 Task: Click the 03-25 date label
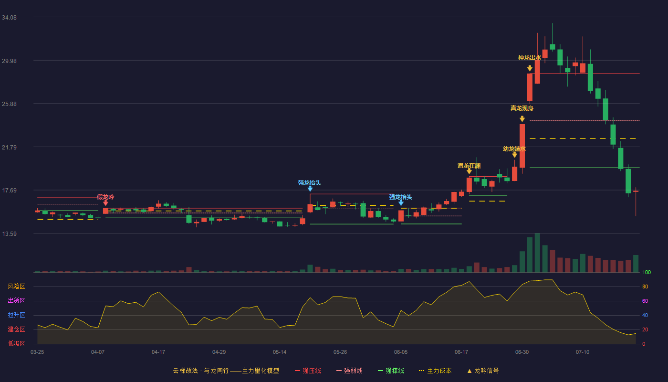37,352
